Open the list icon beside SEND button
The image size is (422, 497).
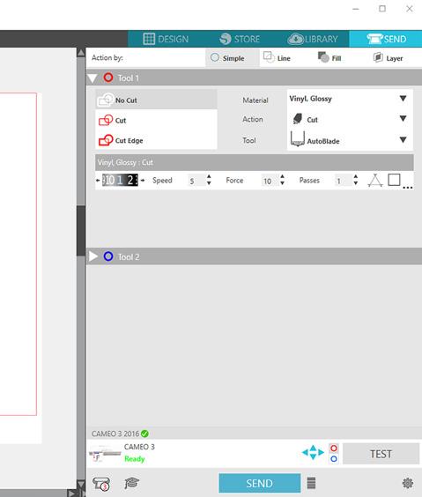coord(311,483)
